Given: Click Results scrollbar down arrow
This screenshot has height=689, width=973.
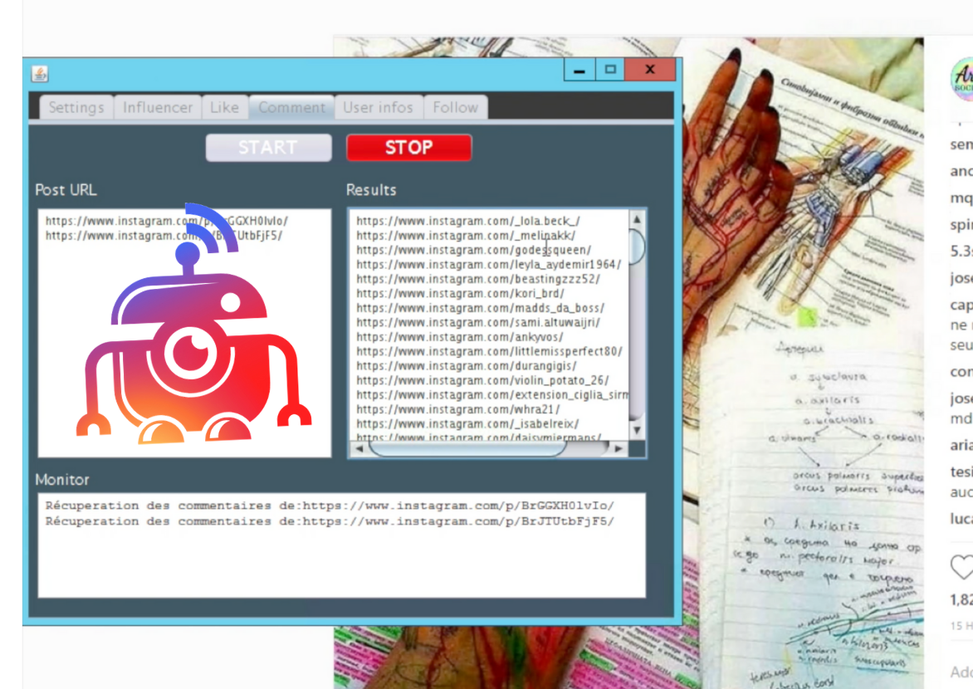Looking at the screenshot, I should pyautogui.click(x=637, y=429).
